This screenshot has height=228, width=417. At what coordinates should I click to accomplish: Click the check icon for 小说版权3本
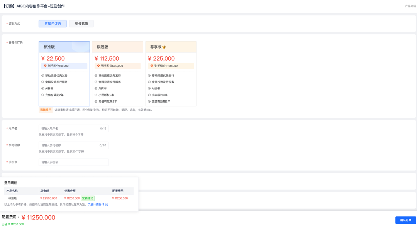(149, 95)
